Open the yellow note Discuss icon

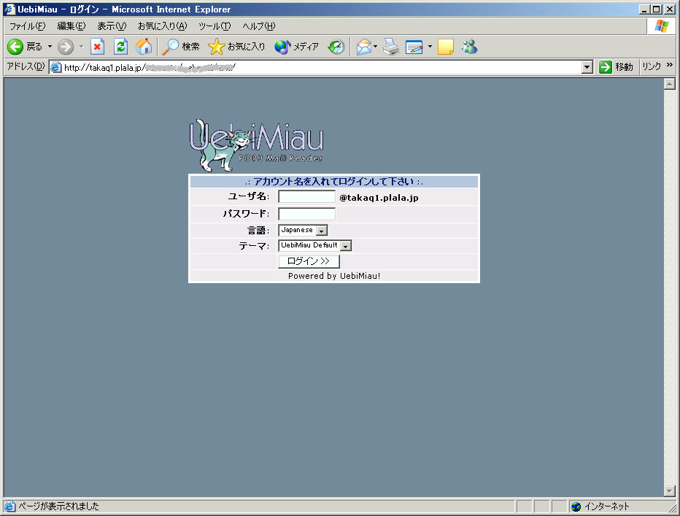(x=446, y=47)
